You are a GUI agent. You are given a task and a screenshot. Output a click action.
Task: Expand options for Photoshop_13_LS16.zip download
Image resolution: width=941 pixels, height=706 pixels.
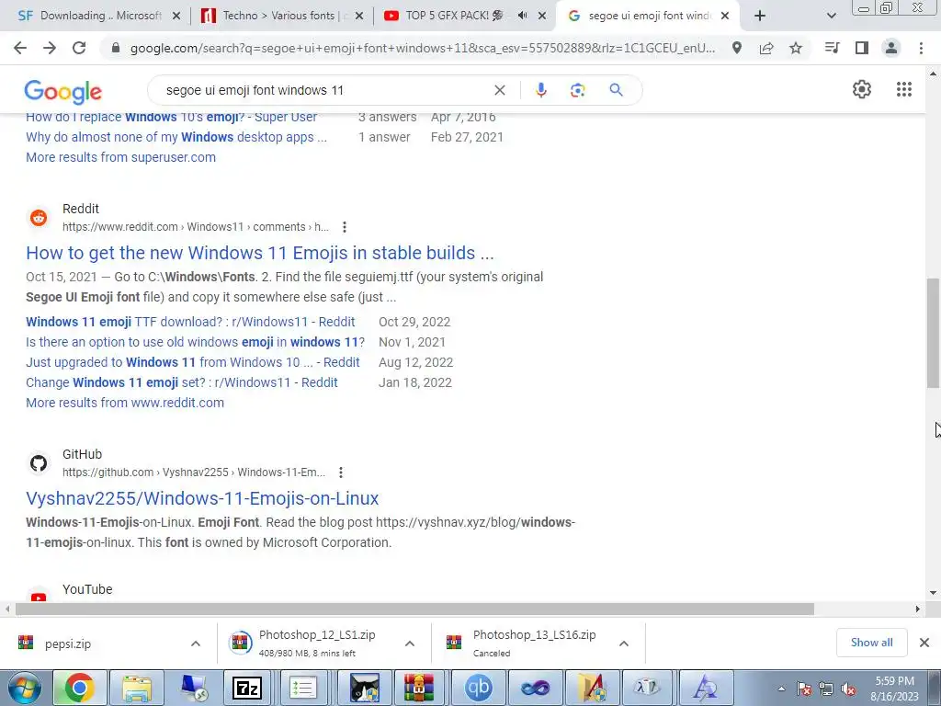624,643
